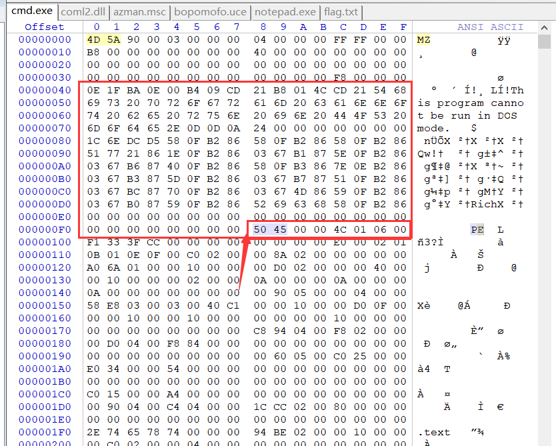556x446 pixels.
Task: Select the MZ text in ASCII column
Action: [x=424, y=39]
